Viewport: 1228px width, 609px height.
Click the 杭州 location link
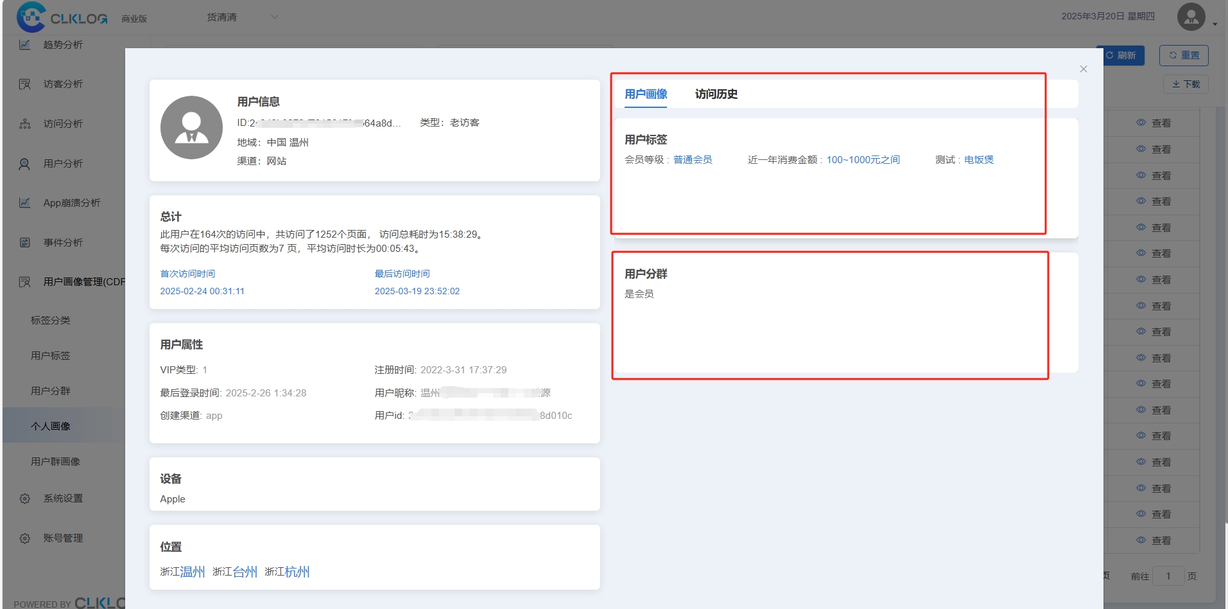click(x=297, y=572)
